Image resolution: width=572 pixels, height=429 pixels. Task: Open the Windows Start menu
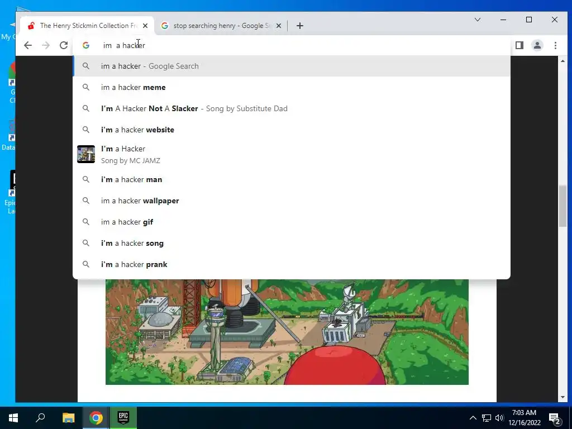tap(13, 418)
